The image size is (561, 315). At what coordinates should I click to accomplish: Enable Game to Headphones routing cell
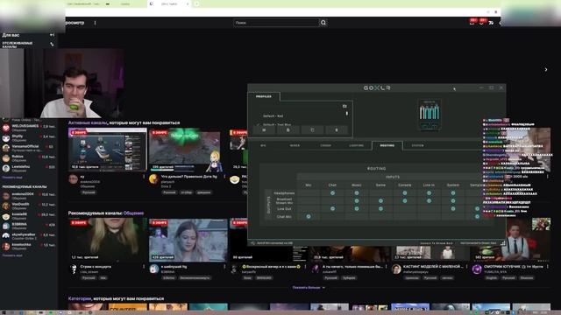pos(380,192)
